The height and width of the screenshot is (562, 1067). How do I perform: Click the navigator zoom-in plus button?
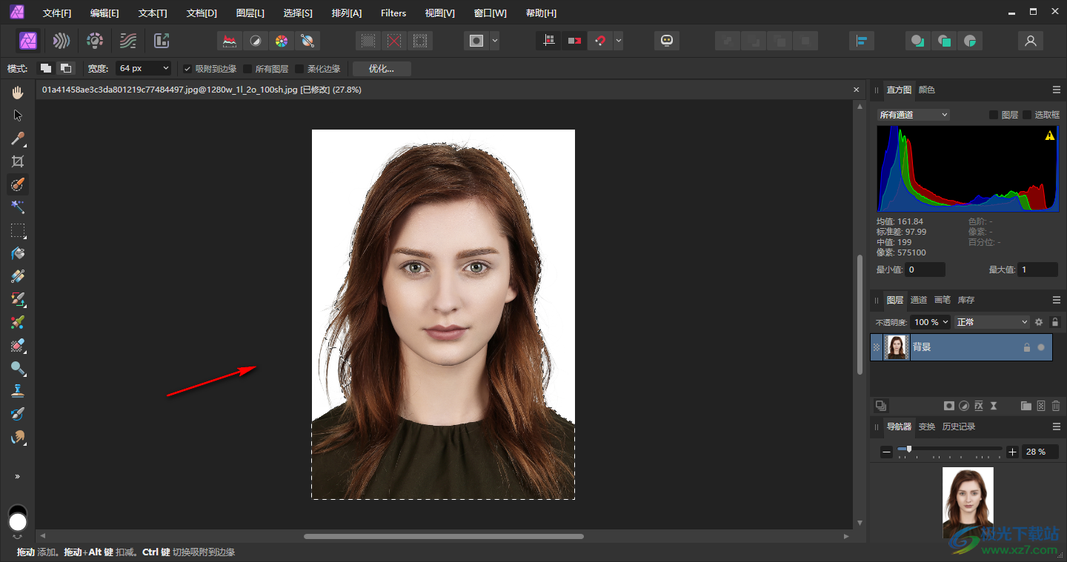[x=1013, y=452]
